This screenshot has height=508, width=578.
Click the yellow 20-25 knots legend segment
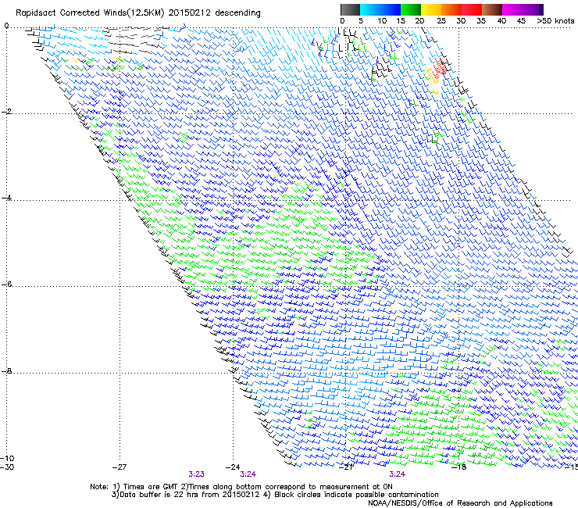pos(431,9)
